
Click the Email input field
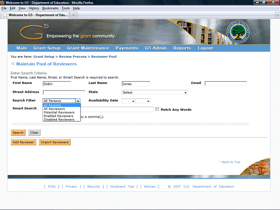click(x=226, y=84)
